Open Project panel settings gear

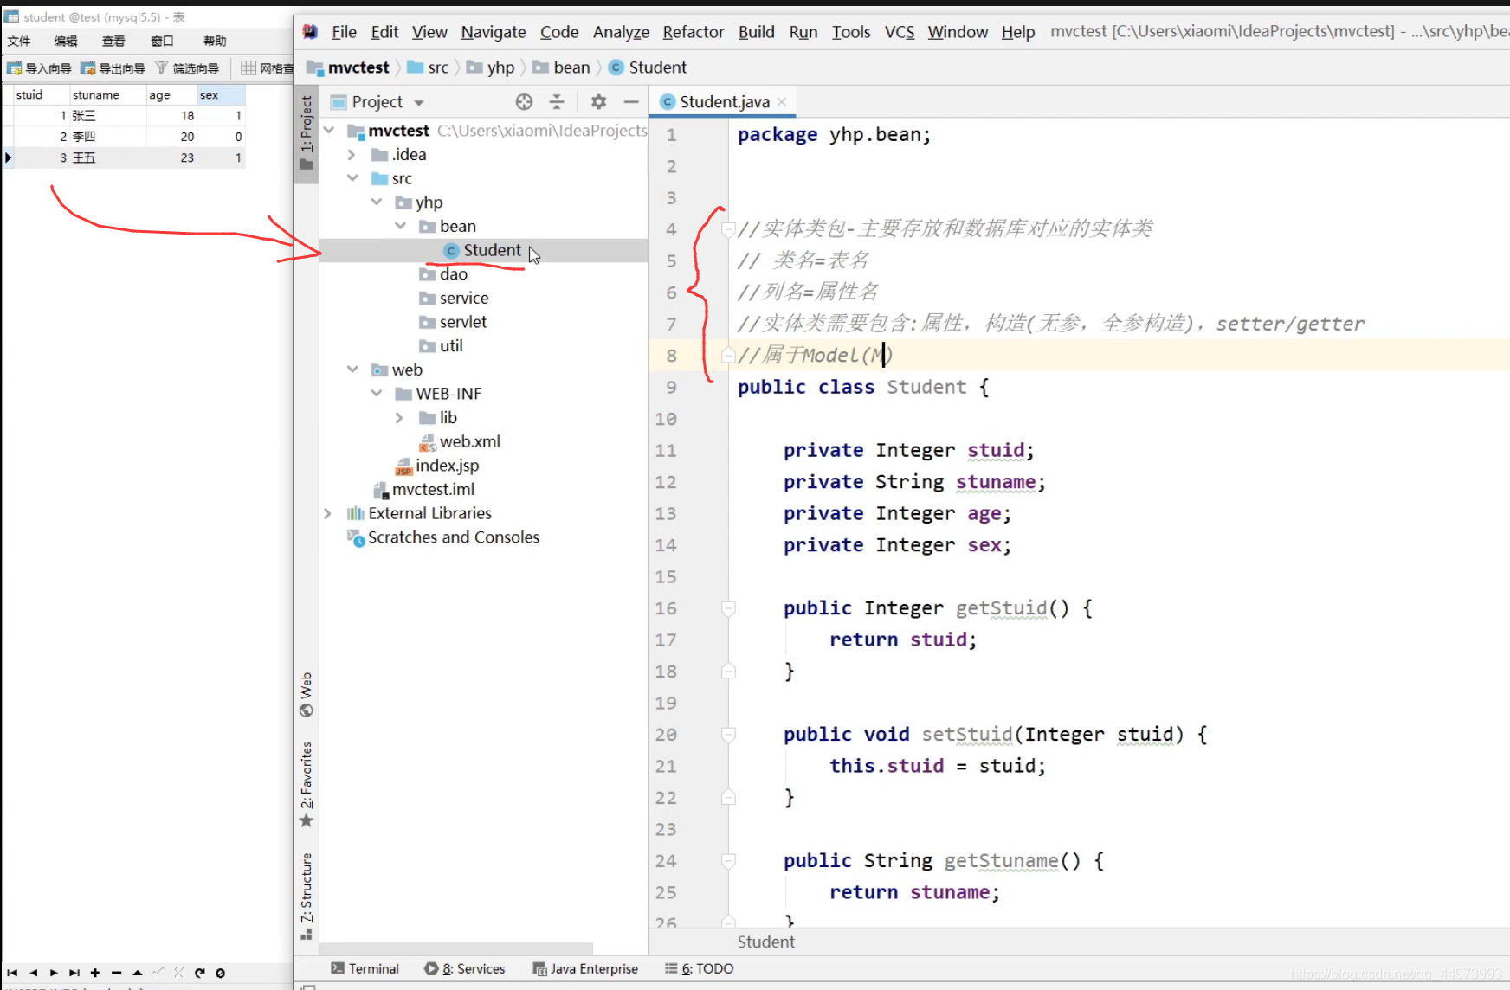(x=598, y=102)
